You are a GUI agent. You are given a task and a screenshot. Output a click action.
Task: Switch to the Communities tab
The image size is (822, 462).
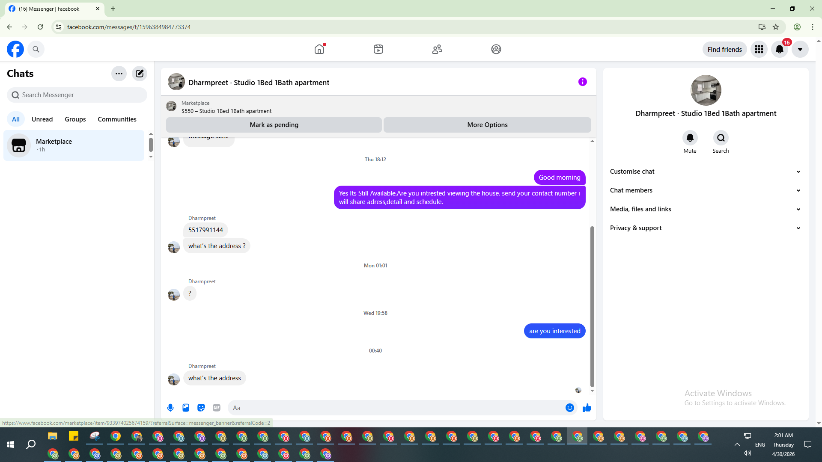click(117, 119)
